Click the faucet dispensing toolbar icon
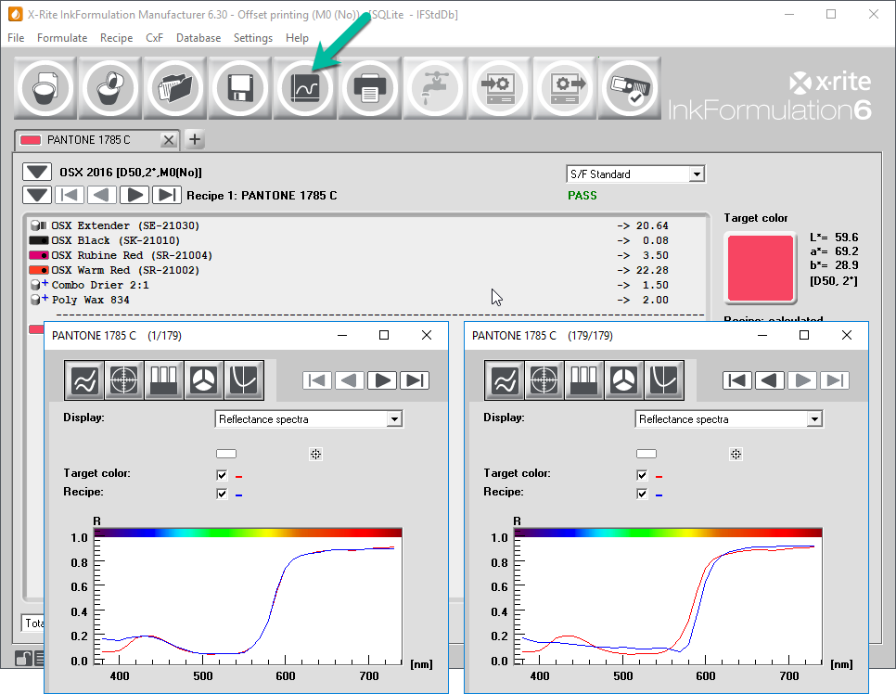Screen dimensions: 896x694 pyautogui.click(x=435, y=89)
